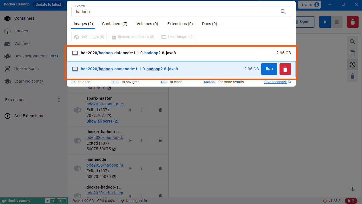This screenshot has height=204, width=362.
Task: Delete the namenode container
Action: (160, 168)
